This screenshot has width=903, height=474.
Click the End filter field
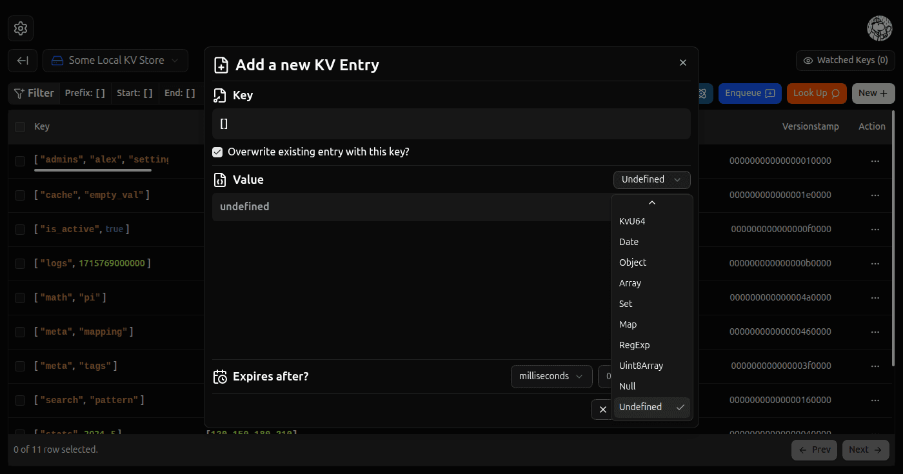(x=180, y=94)
